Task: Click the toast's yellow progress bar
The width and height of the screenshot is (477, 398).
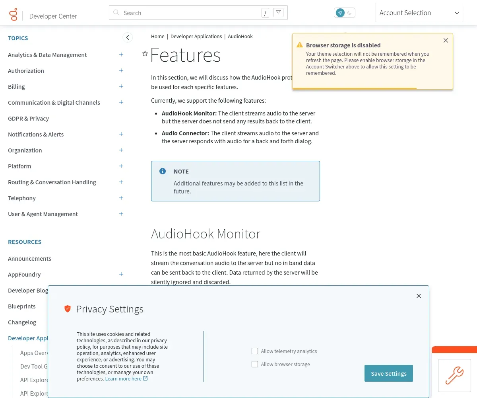Action: [x=355, y=88]
